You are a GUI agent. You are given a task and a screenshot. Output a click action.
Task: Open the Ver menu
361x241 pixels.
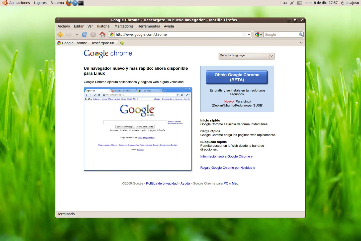tap(90, 26)
